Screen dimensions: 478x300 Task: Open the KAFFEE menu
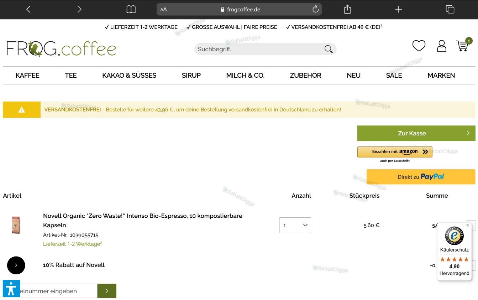click(x=27, y=75)
